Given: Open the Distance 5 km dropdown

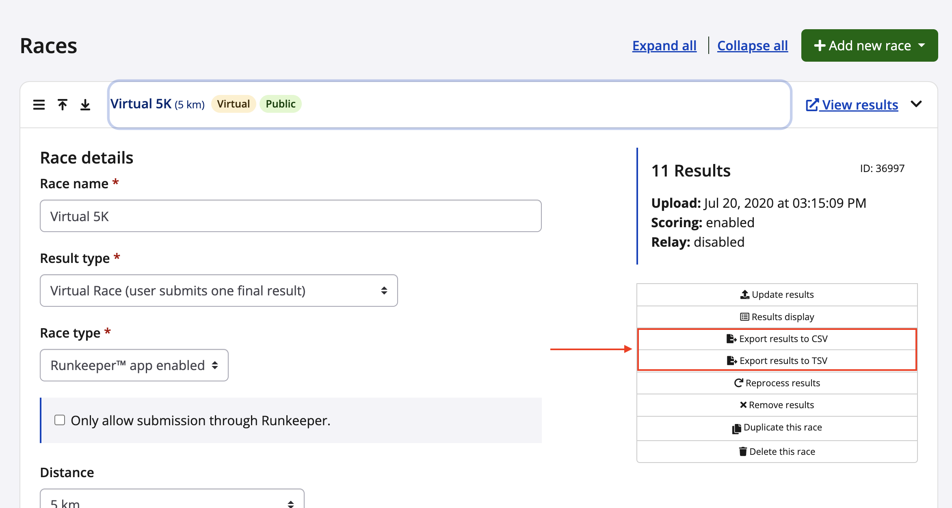Looking at the screenshot, I should click(172, 502).
